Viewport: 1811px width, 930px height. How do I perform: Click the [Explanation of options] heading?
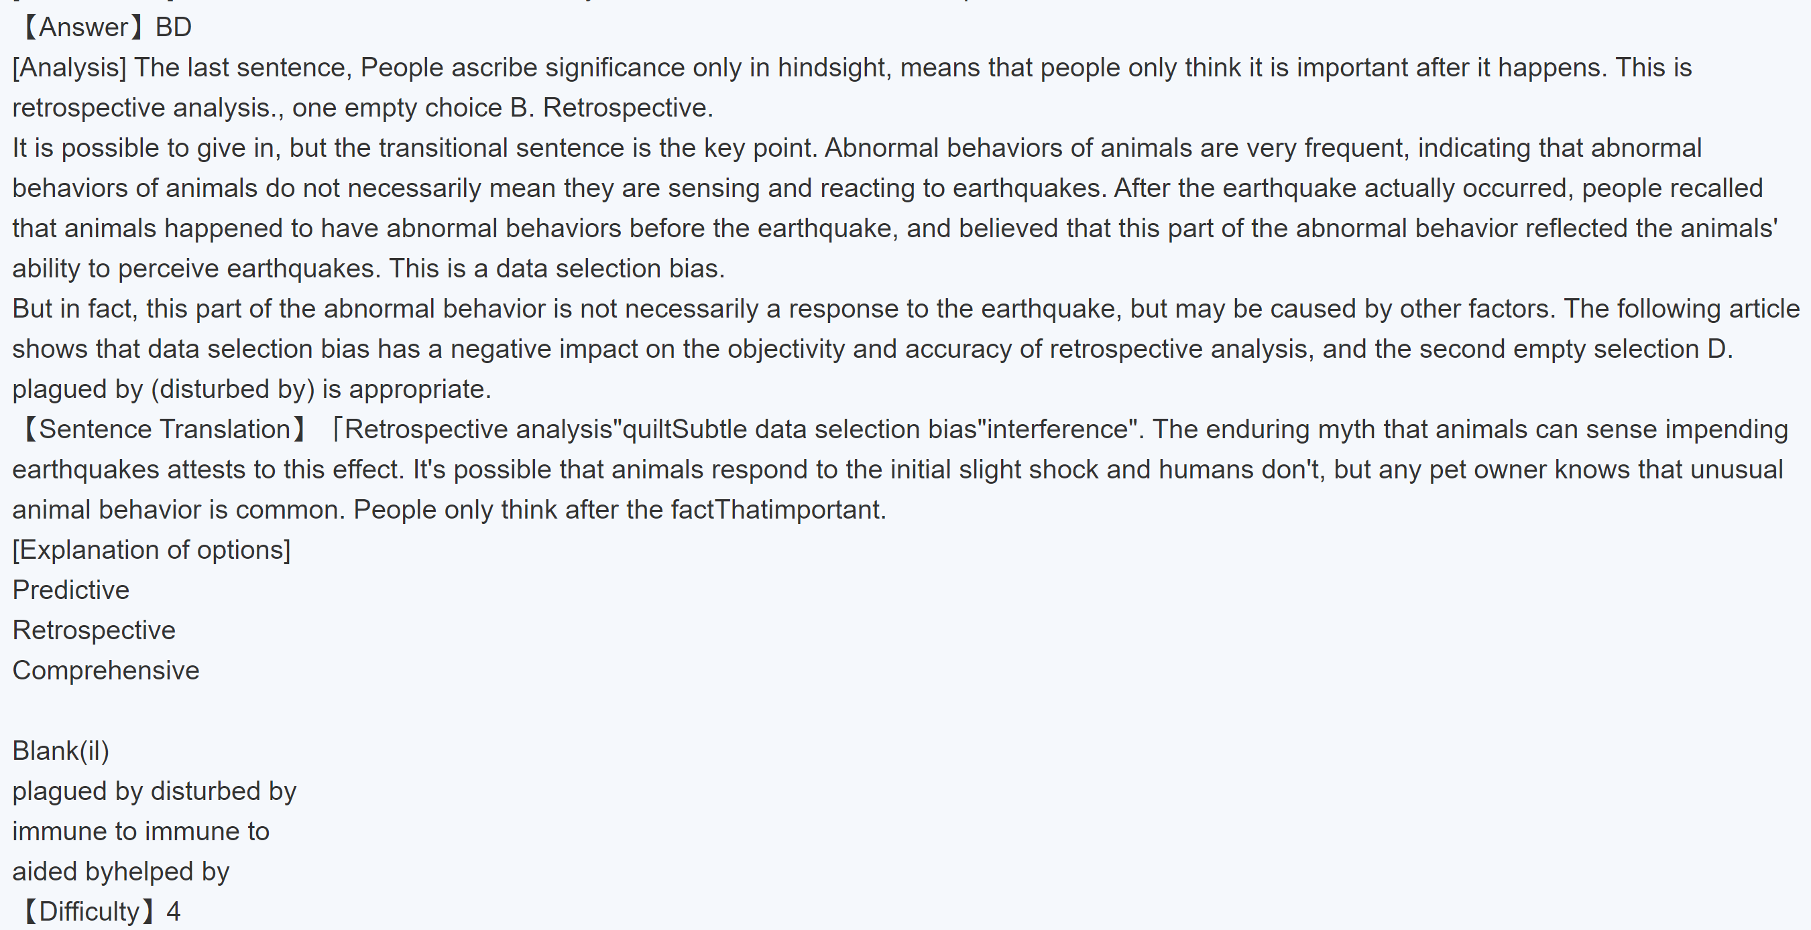click(x=151, y=550)
